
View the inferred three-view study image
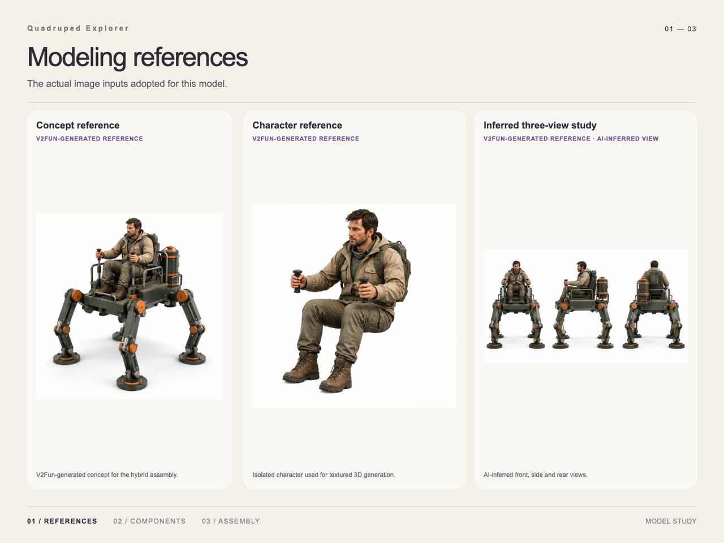click(585, 306)
